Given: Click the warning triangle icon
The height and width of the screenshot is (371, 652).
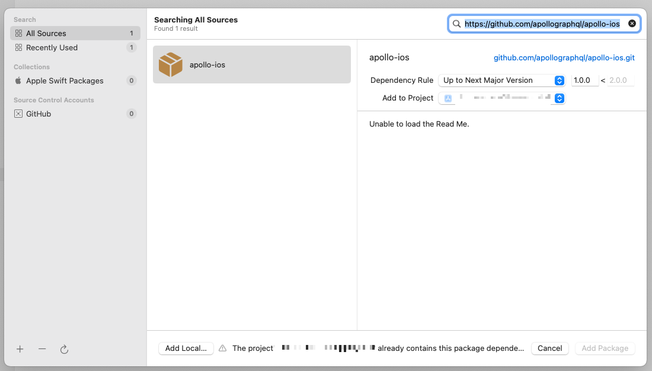Looking at the screenshot, I should (x=222, y=348).
